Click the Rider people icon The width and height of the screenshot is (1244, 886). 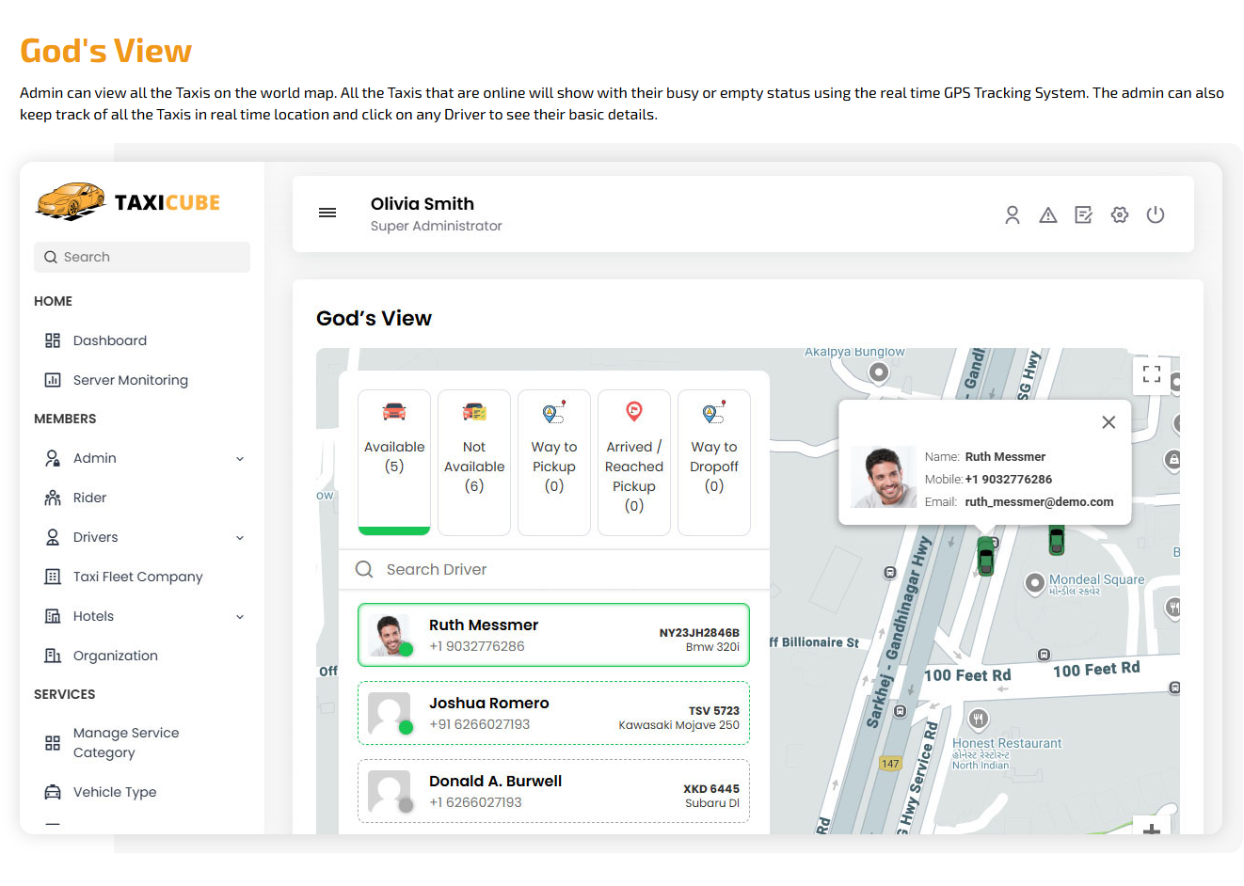point(53,498)
